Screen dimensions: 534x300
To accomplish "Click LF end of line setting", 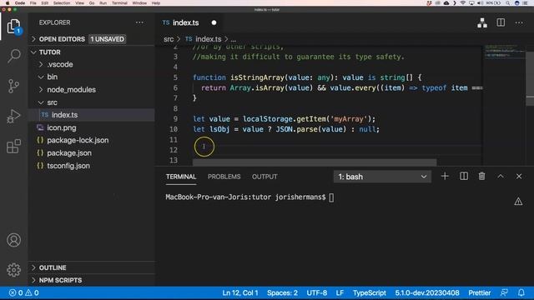I will (340, 292).
